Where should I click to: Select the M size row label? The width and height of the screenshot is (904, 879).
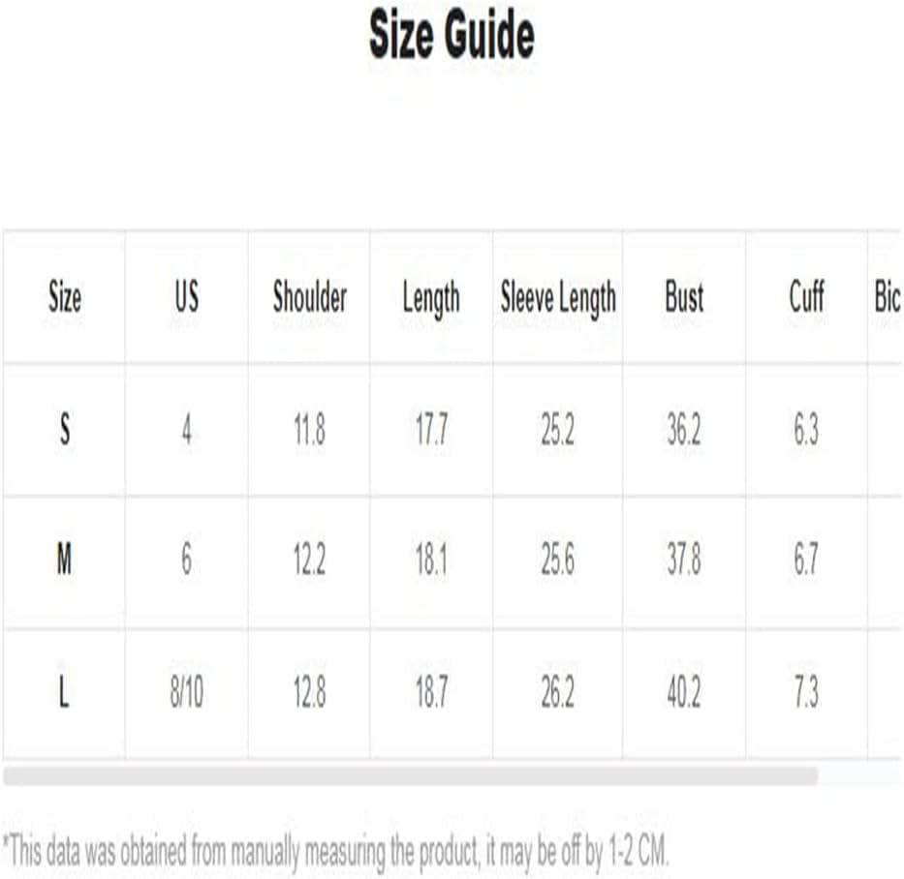pos(65,561)
